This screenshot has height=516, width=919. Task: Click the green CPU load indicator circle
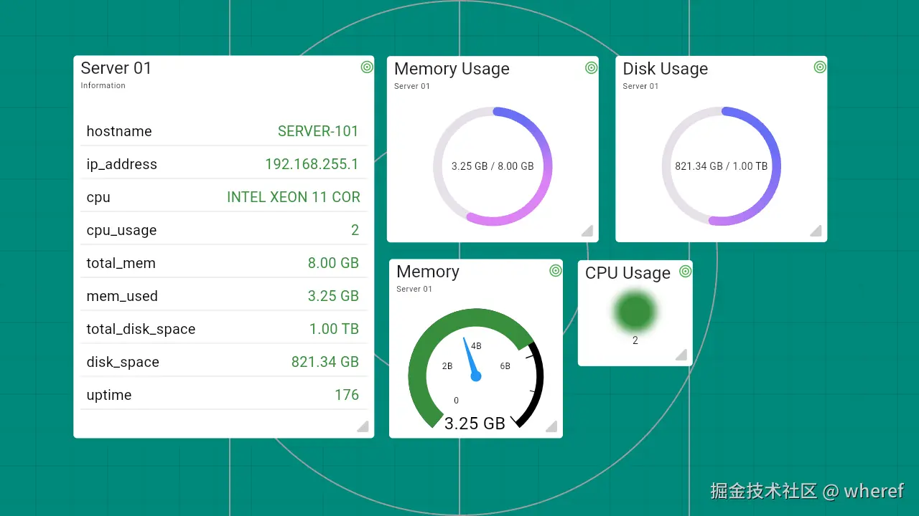tap(634, 310)
